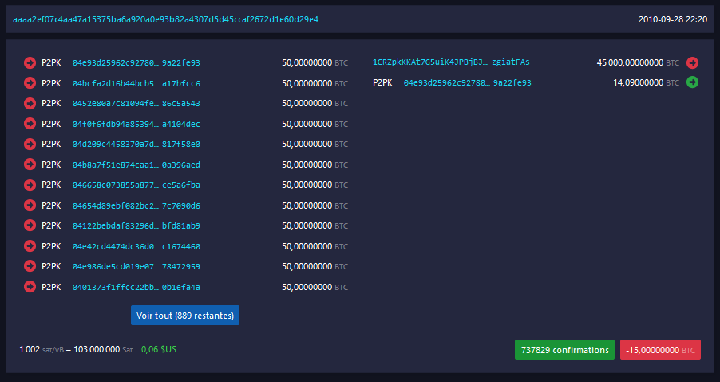Click the 103 000 000 Sat fee value
Viewport: 720px width, 382px height.
click(x=103, y=350)
